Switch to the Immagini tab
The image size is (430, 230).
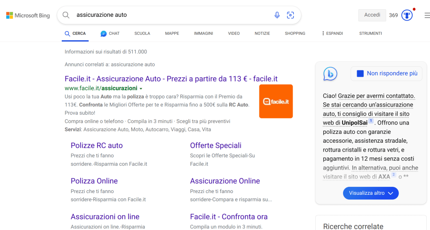coord(203,34)
